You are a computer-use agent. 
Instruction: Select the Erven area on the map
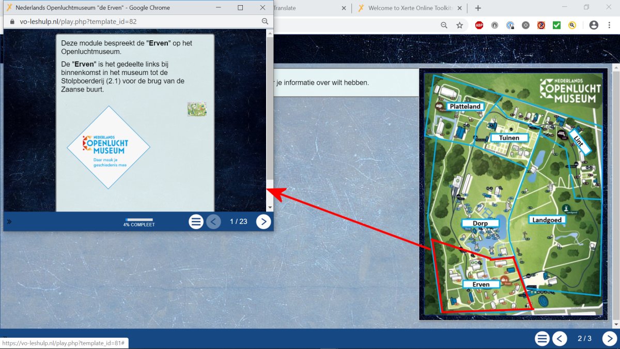click(481, 284)
